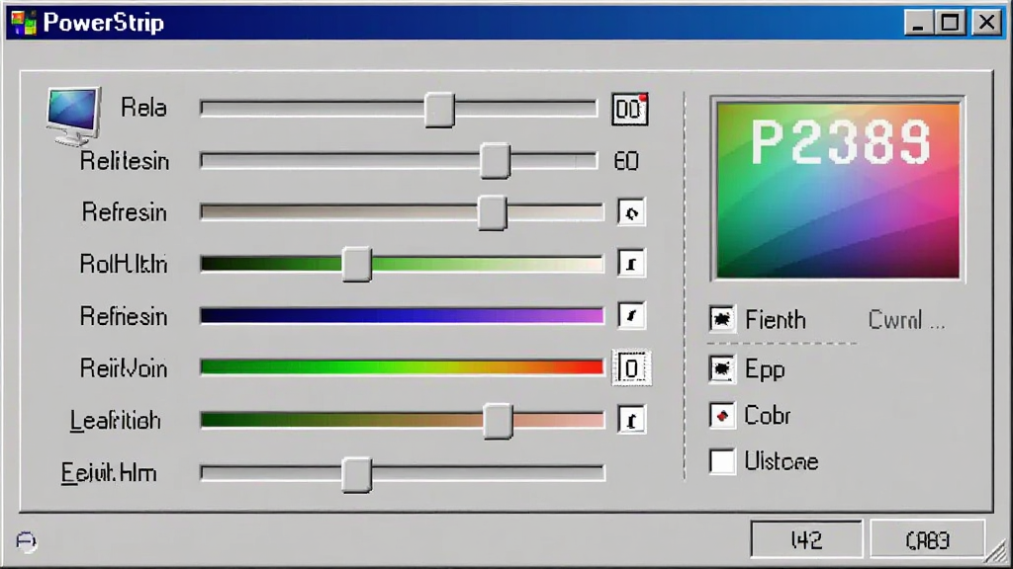The width and height of the screenshot is (1013, 569).
Task: Click the Relitesin slider thumb
Action: click(x=495, y=161)
